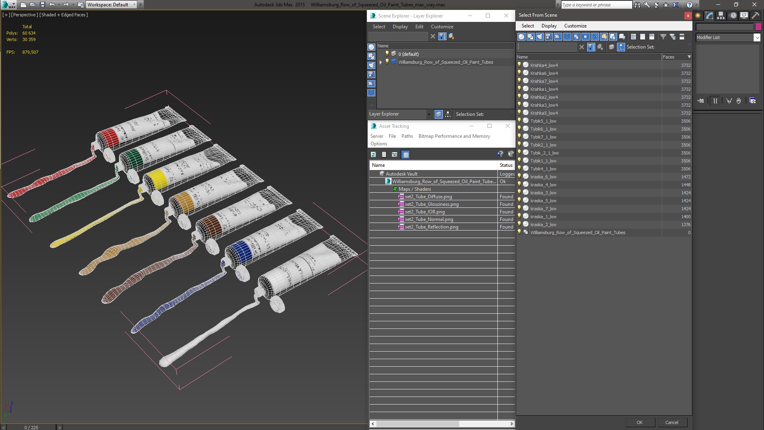Open the Utilities hammer panel tab
This screenshot has height=430, width=764.
click(755, 16)
